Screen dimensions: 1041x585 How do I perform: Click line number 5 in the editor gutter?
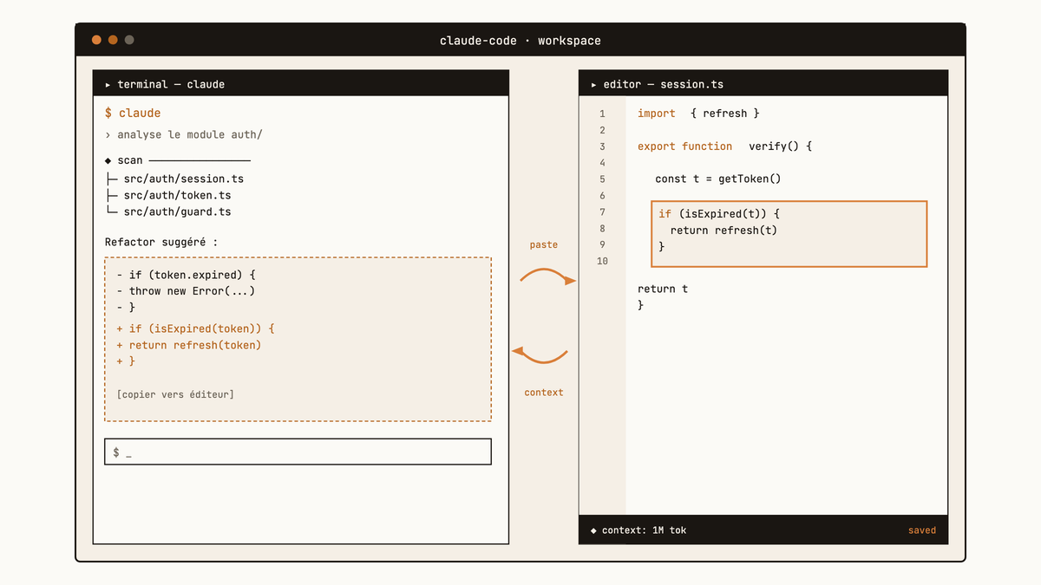602,179
